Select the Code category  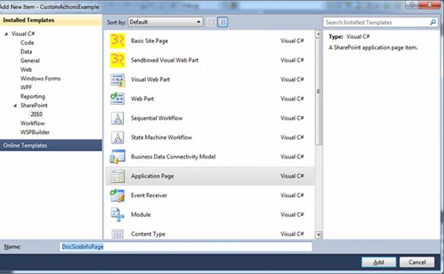tap(27, 43)
